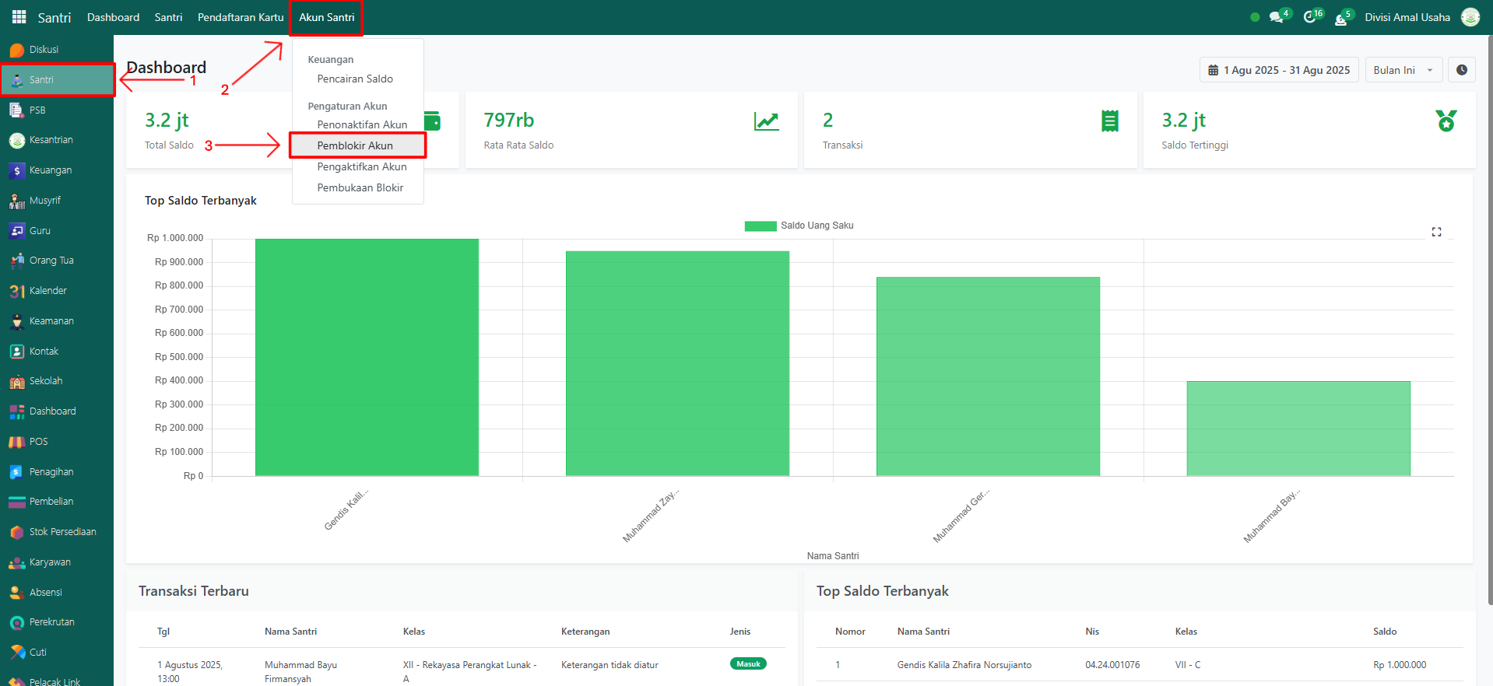
Task: Click the clock history button beside Bulan Ini
Action: (x=1461, y=70)
